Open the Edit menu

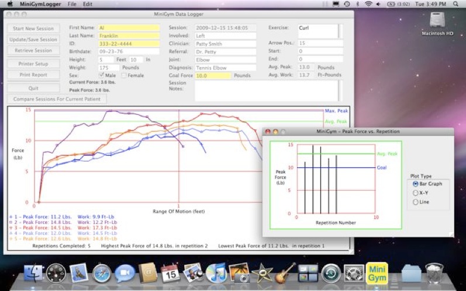pyautogui.click(x=87, y=4)
